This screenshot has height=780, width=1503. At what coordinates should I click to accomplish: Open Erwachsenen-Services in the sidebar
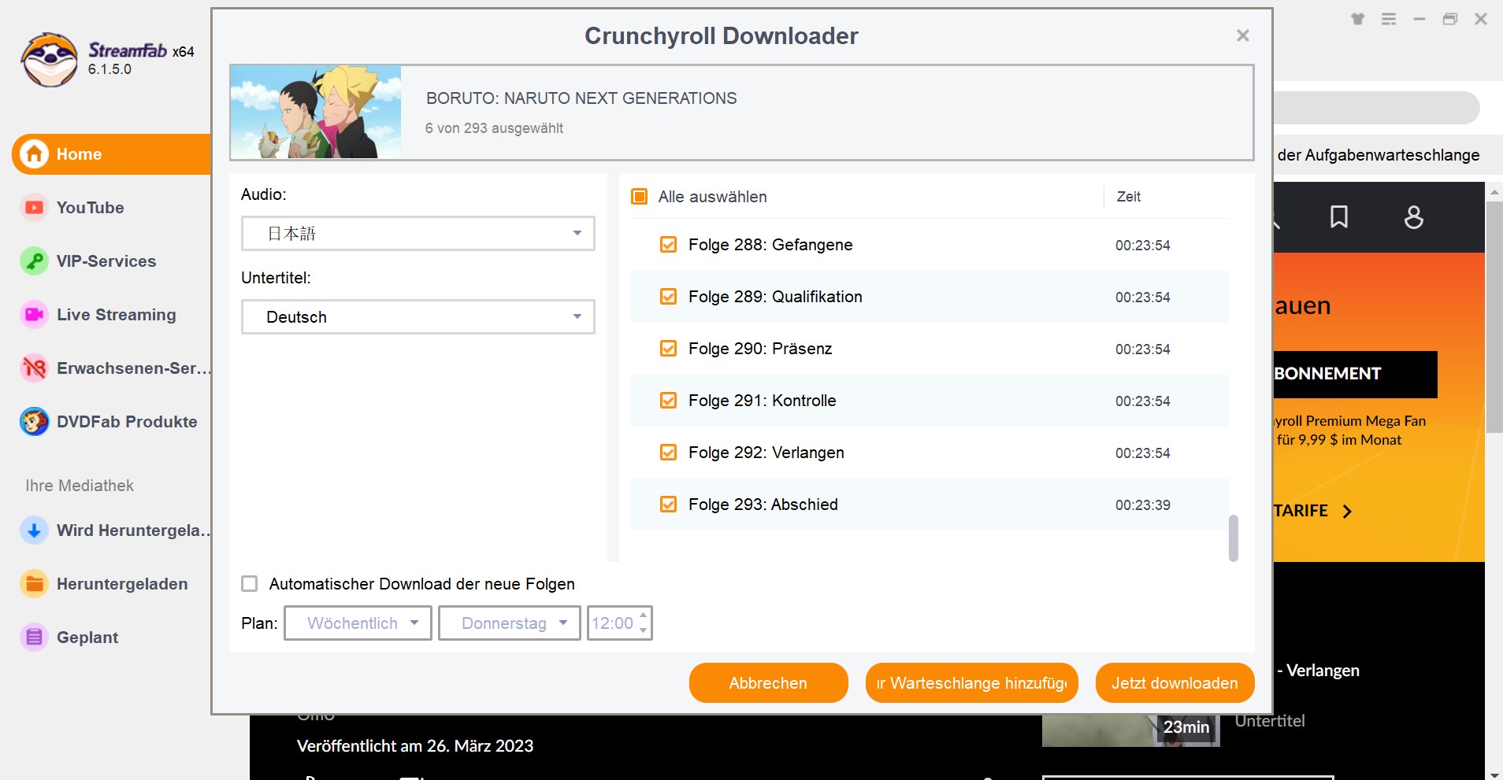133,368
